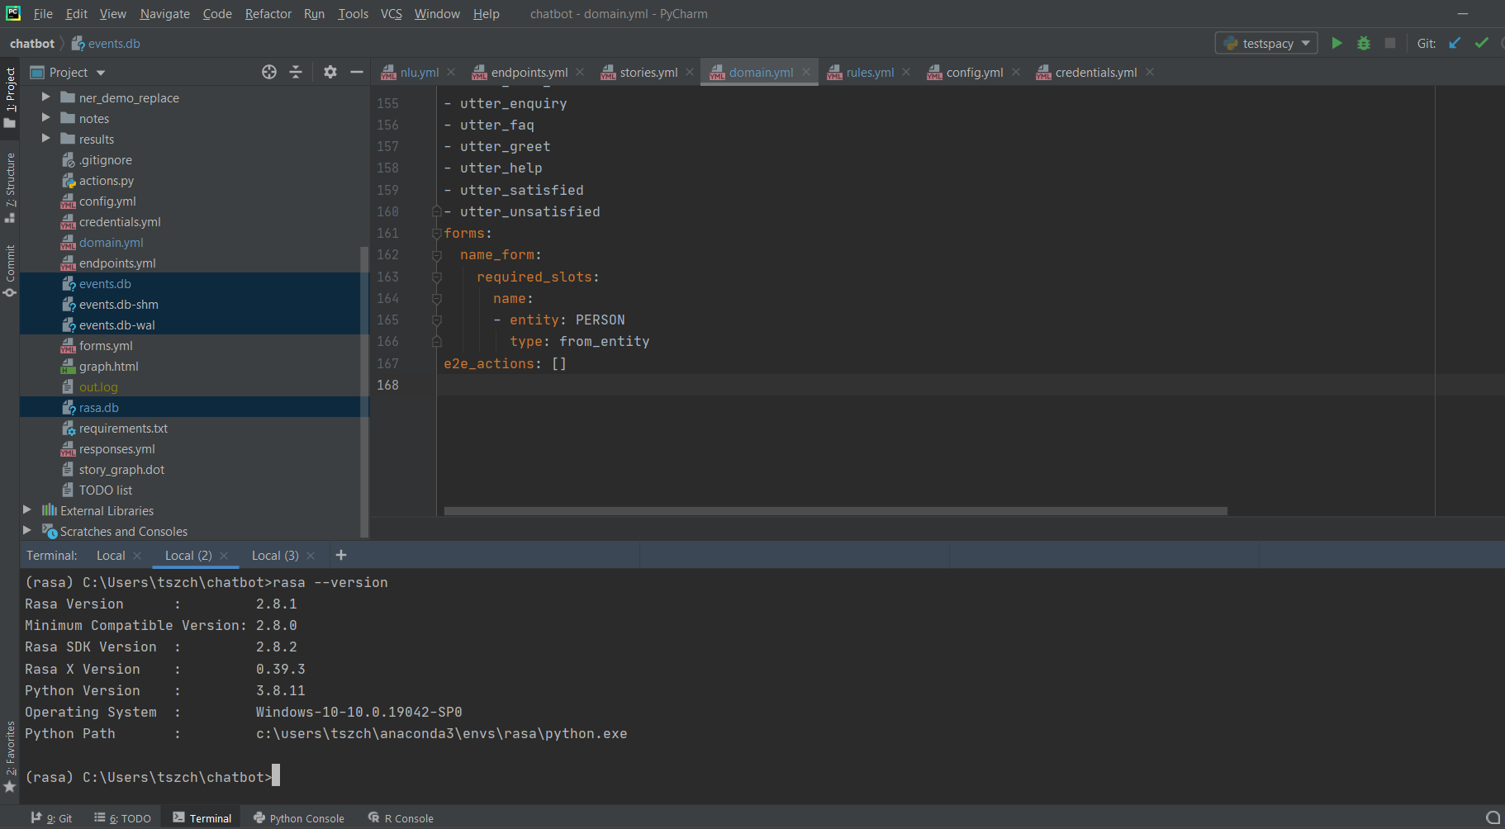Expand the ner_demo_replace folder
This screenshot has width=1505, height=829.
click(46, 97)
